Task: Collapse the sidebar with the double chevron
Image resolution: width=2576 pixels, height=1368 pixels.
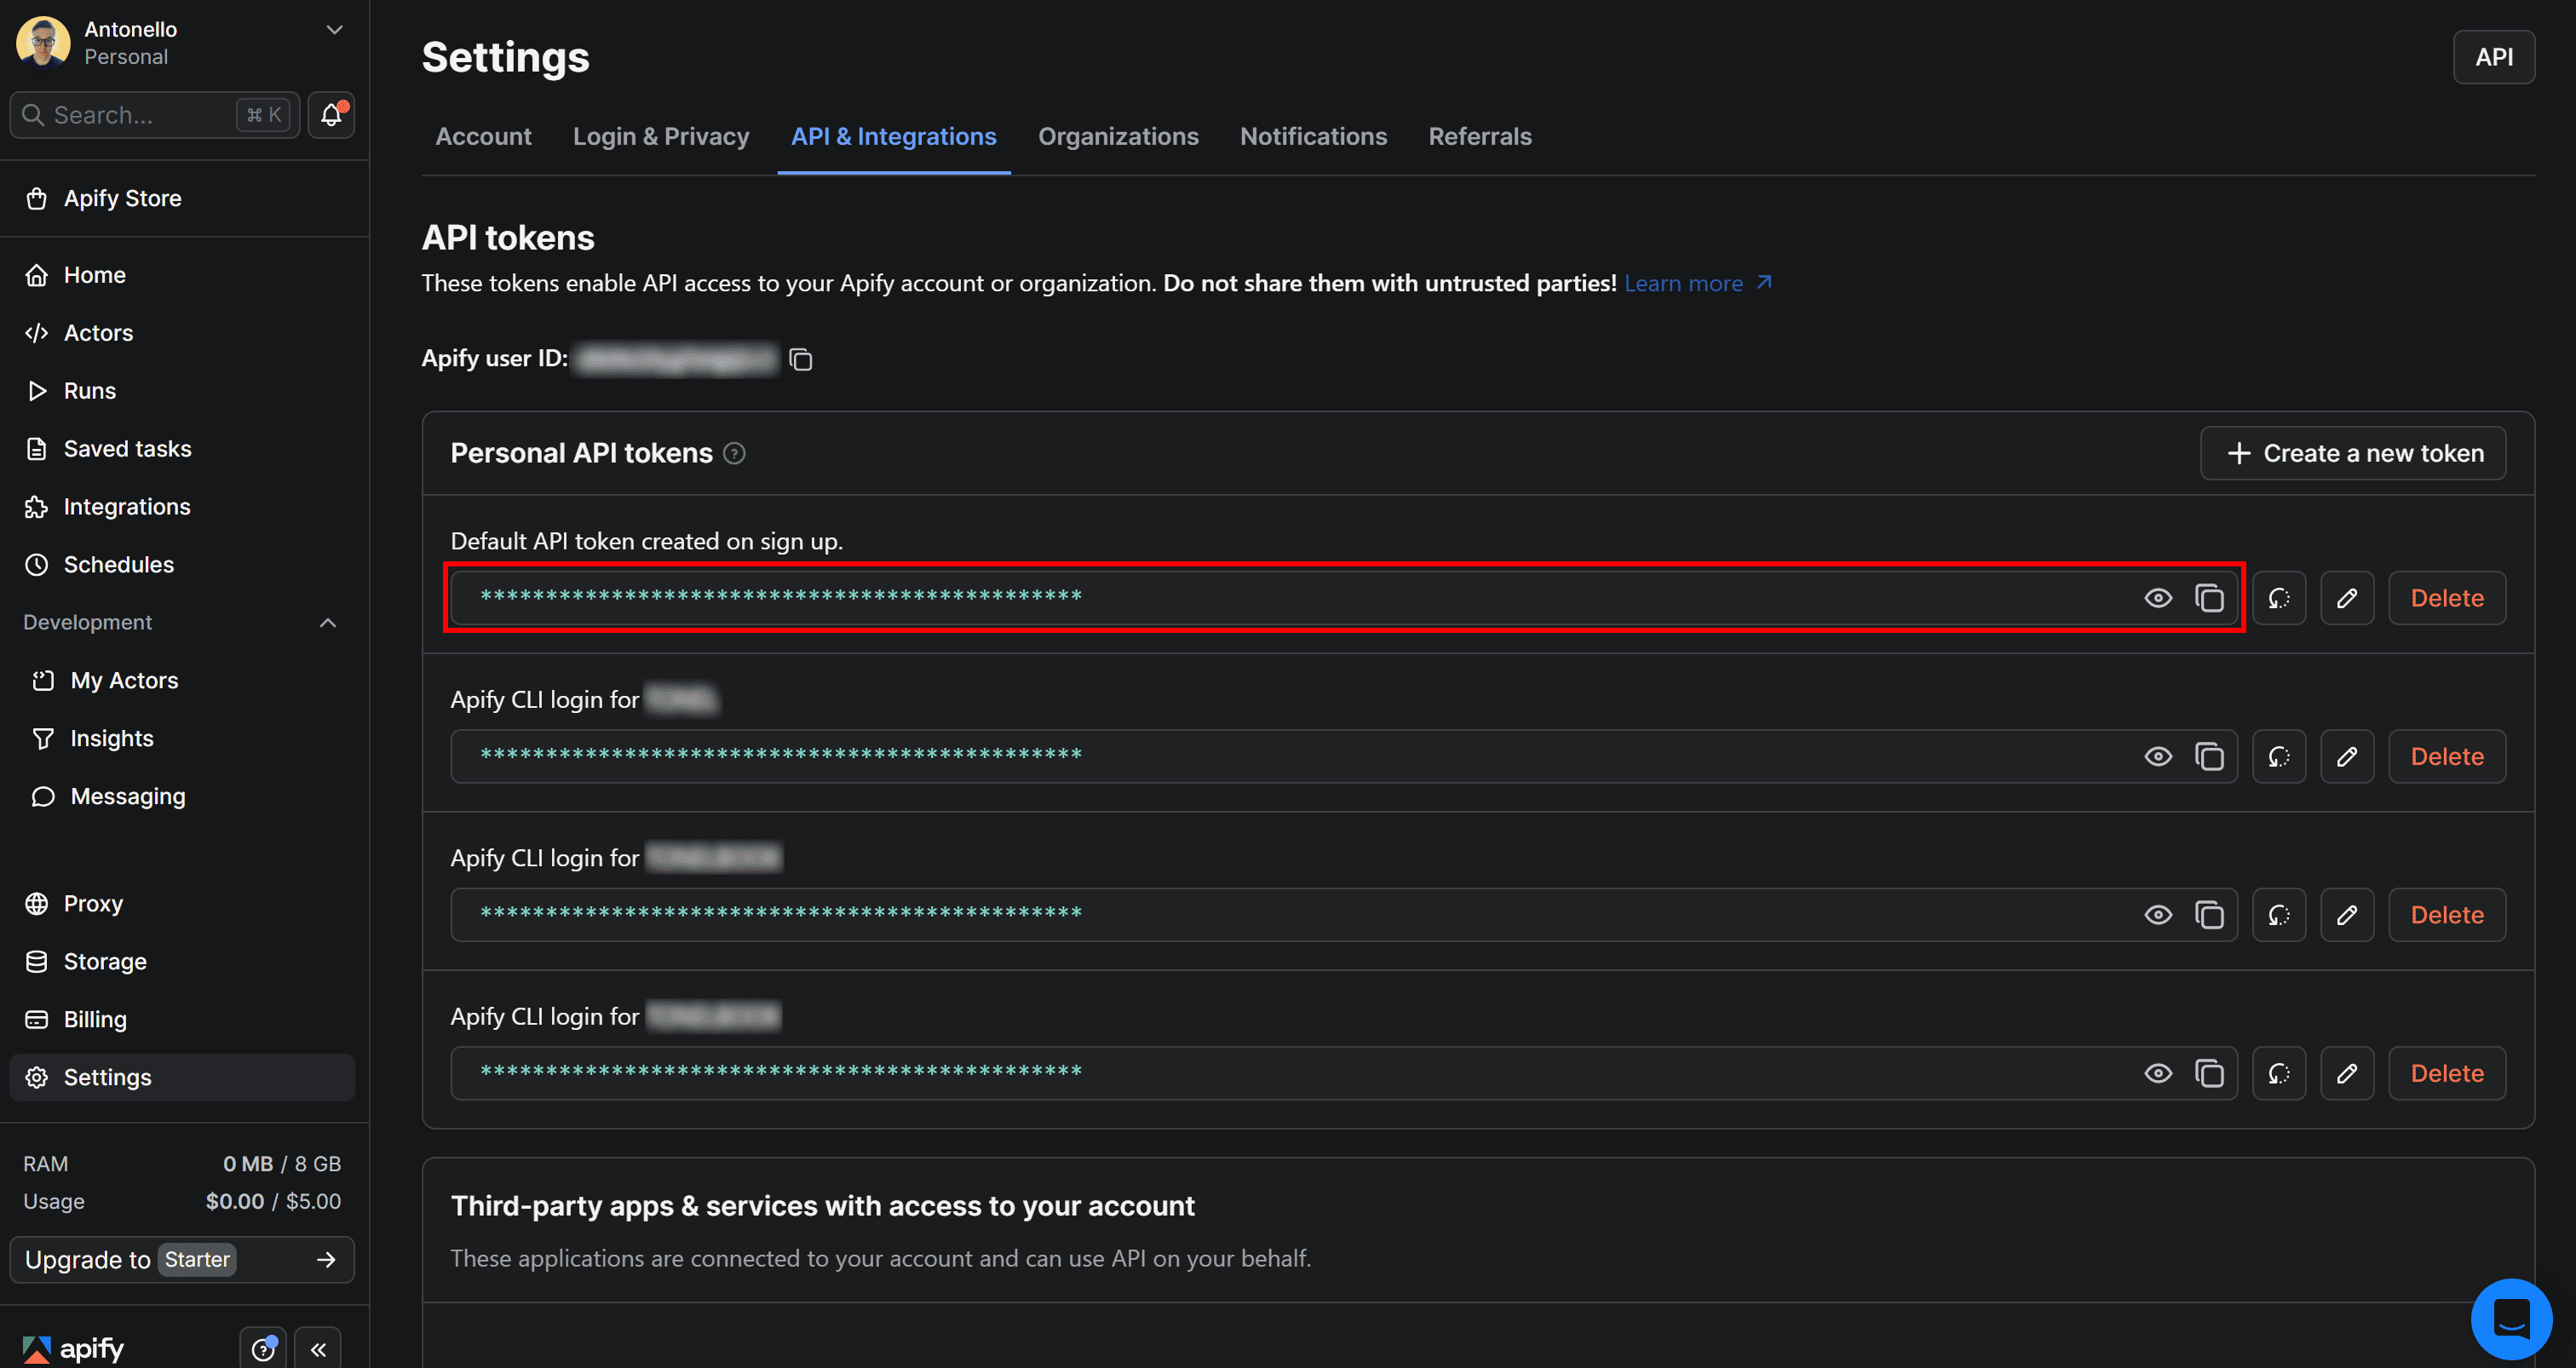Action: pos(318,1348)
